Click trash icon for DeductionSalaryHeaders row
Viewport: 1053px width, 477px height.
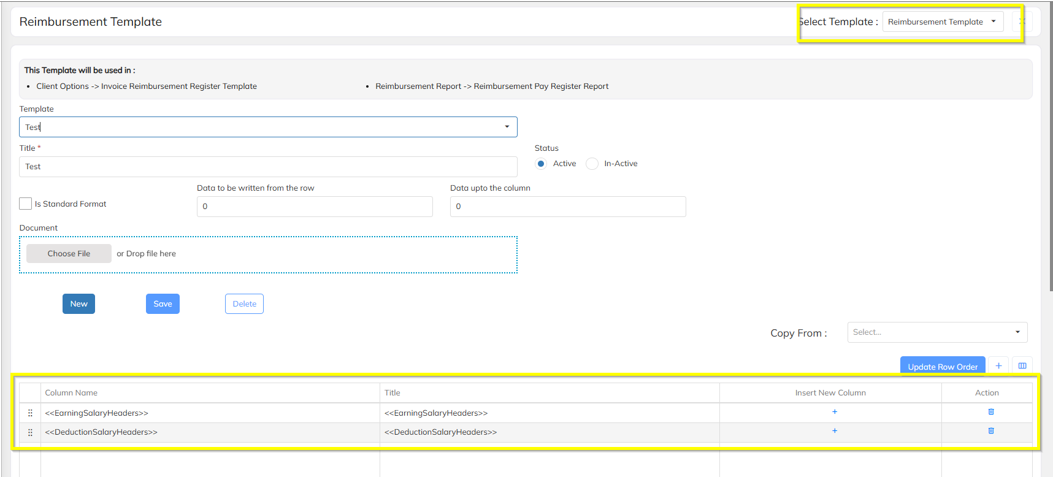point(990,431)
